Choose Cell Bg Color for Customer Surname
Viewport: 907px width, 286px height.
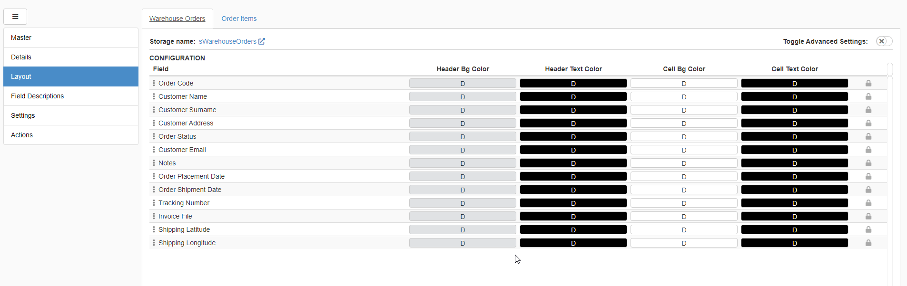click(684, 110)
